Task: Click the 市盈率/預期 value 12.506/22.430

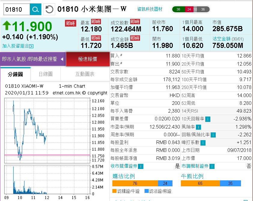Action: 165,127
